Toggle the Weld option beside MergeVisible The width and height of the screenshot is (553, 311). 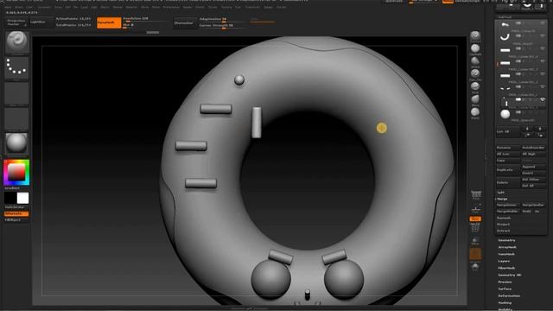526,211
